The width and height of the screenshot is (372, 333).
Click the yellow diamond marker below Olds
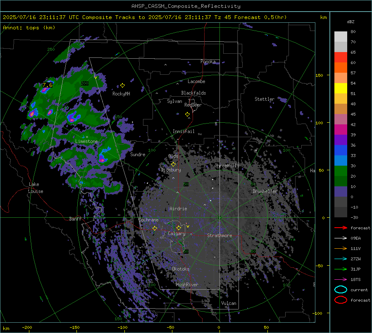click(x=174, y=164)
